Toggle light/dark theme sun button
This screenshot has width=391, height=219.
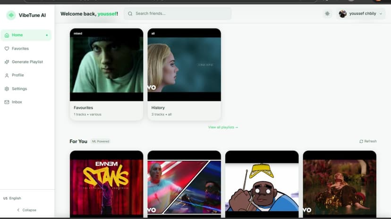point(327,14)
